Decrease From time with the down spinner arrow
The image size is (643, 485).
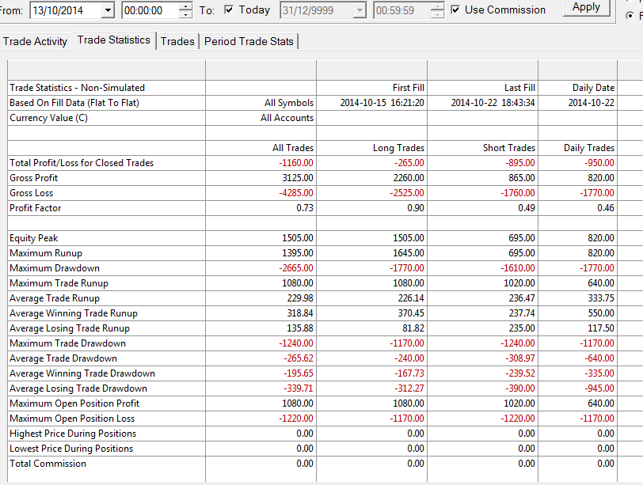(x=186, y=14)
